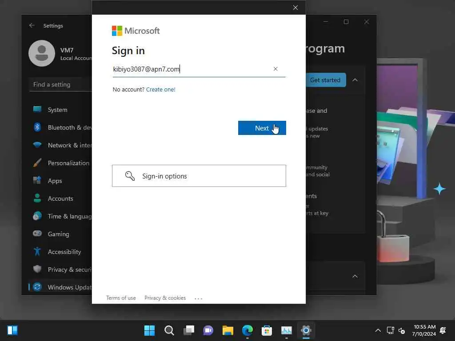Open the Windows Start menu
The image size is (455, 341).
(x=149, y=330)
